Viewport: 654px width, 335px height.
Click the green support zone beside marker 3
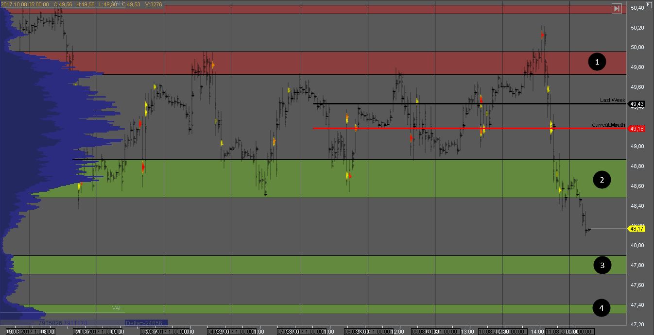[340, 265]
